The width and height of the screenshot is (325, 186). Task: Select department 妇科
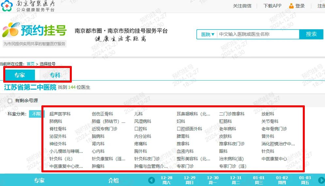point(181,121)
